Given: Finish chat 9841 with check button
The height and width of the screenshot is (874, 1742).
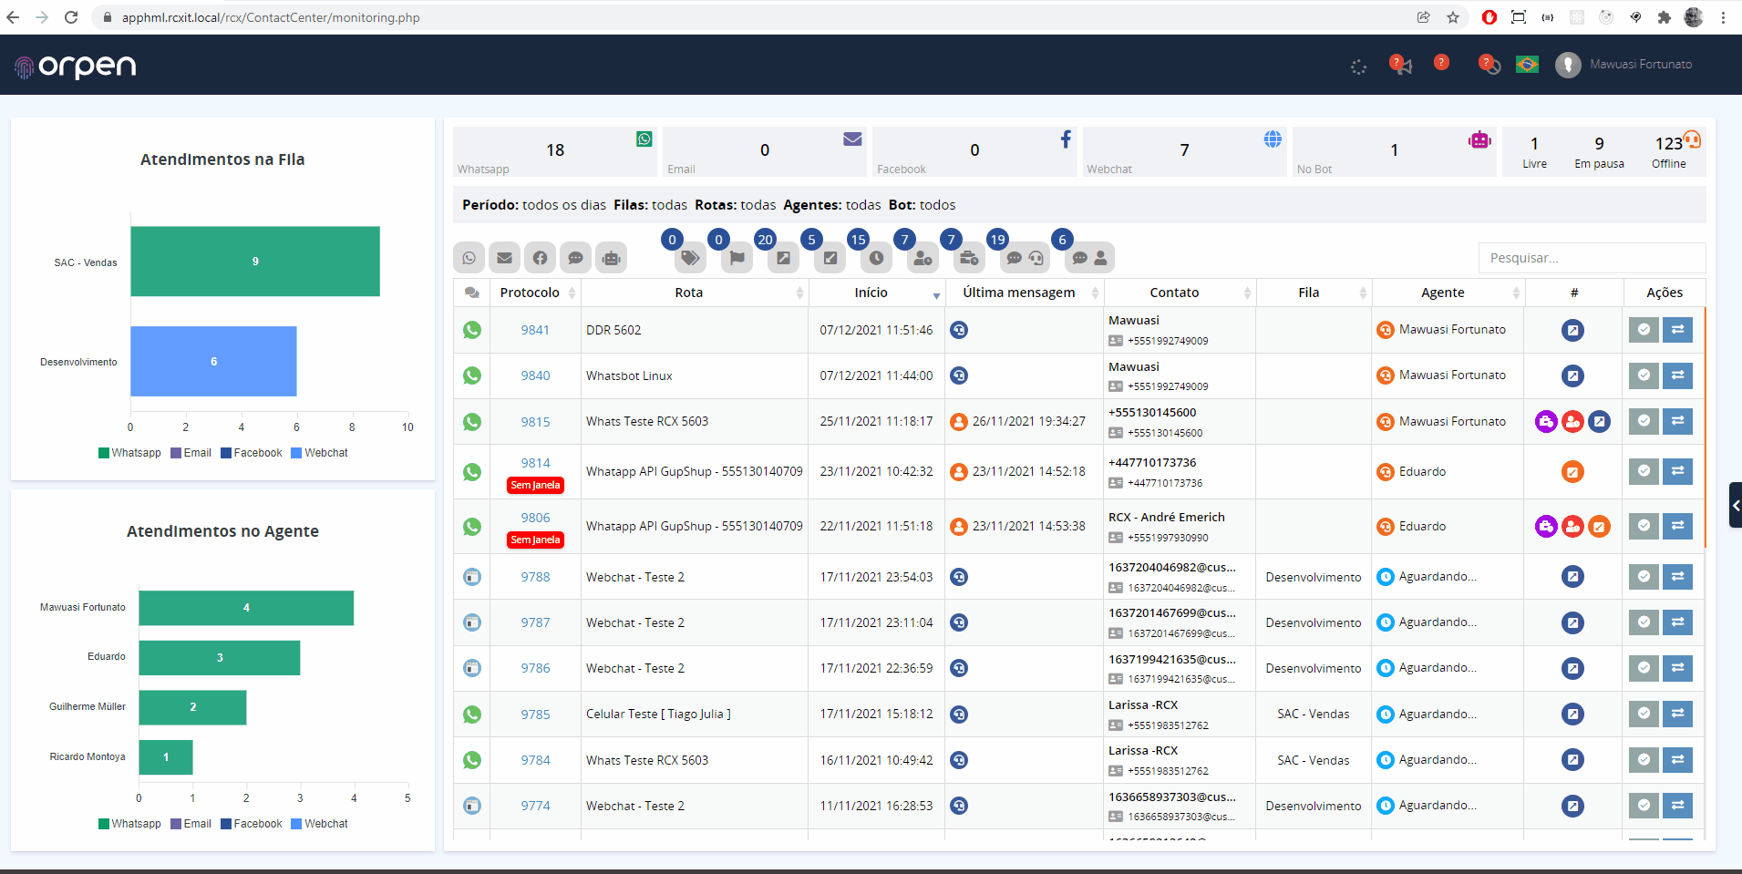Looking at the screenshot, I should point(1644,330).
